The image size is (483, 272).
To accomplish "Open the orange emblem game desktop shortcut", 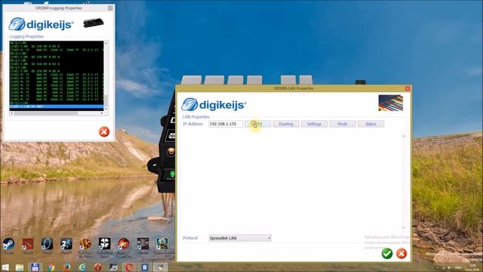I will click(85, 244).
